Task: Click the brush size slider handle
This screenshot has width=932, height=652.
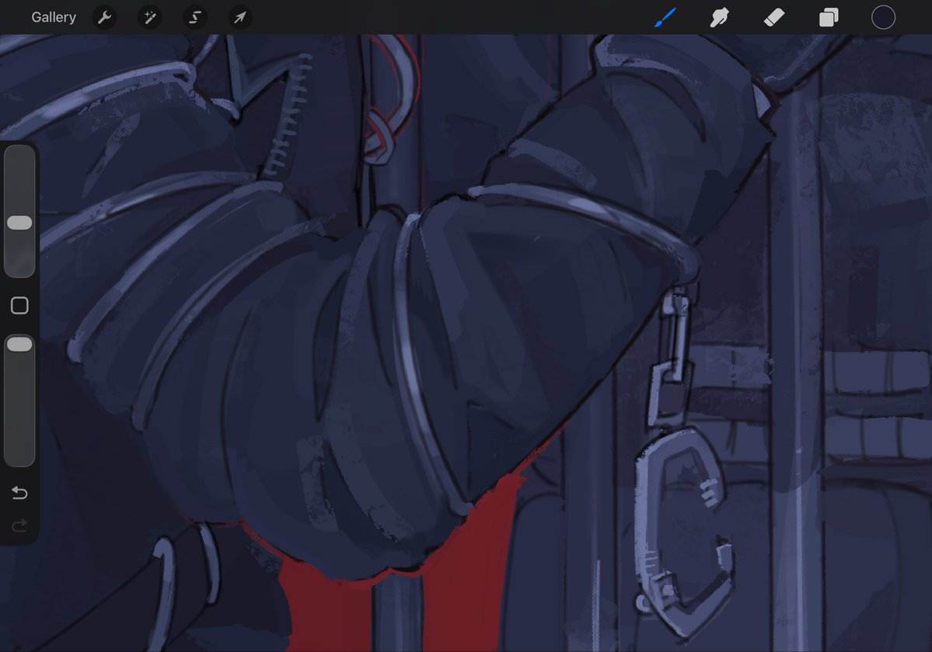Action: [19, 223]
